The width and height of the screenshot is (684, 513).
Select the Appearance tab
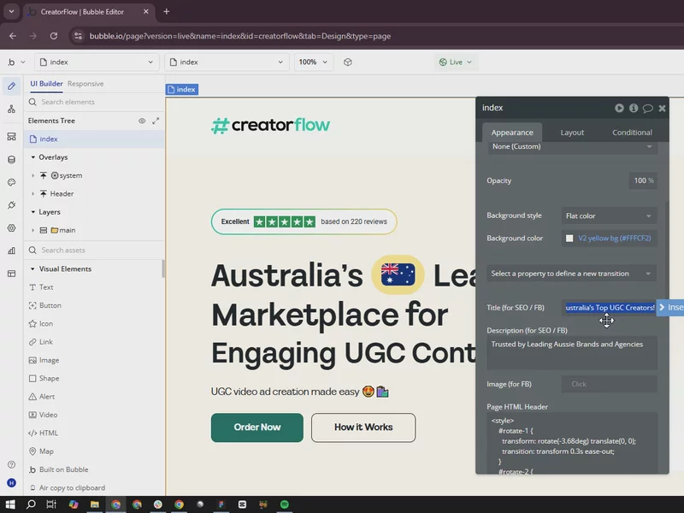point(512,133)
